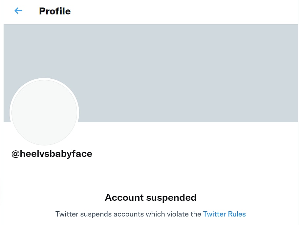The width and height of the screenshot is (301, 225).
Task: Go back using the left arrow
Action: [x=18, y=11]
